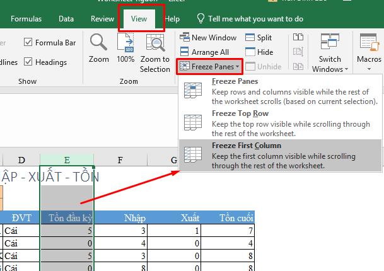The height and width of the screenshot is (271, 384).
Task: Choose Freeze First Column option
Action: [x=280, y=155]
